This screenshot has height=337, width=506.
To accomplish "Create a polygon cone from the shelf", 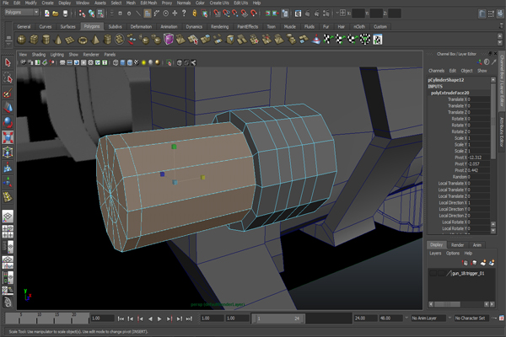I will point(58,40).
